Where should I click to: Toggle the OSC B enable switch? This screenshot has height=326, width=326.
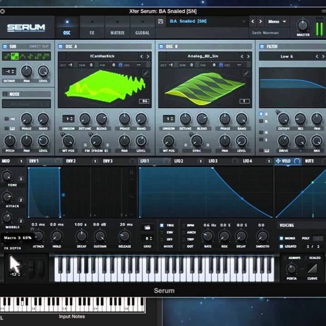(161, 46)
